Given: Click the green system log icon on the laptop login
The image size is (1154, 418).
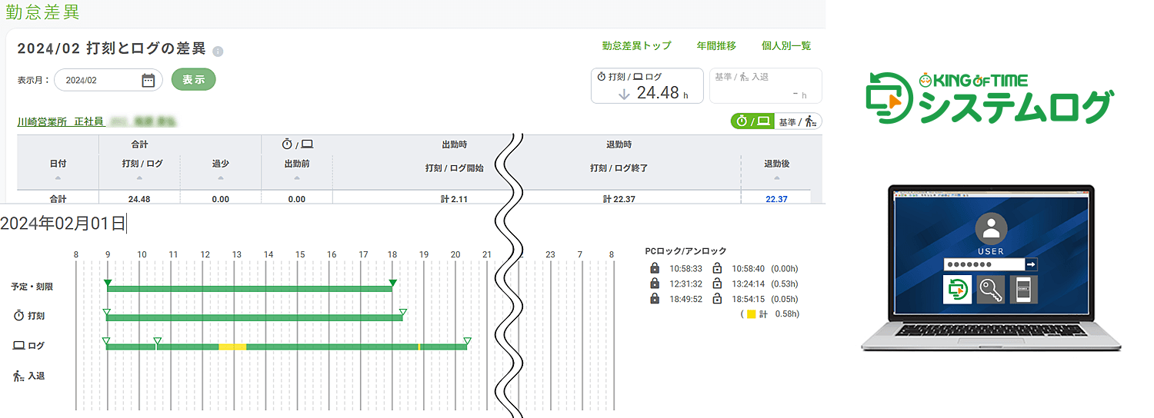Looking at the screenshot, I should pos(957,290).
